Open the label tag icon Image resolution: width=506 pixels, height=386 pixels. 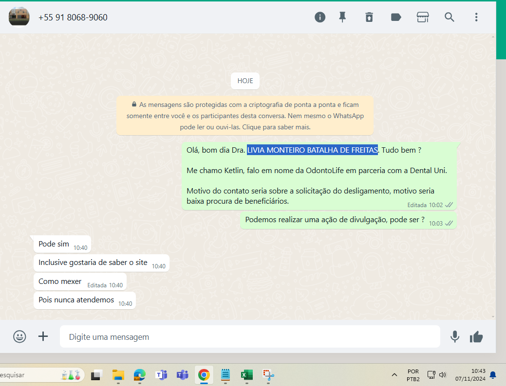pos(396,17)
